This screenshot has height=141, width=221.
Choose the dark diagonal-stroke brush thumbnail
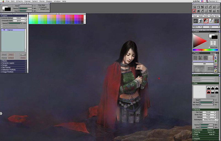pos(195,21)
